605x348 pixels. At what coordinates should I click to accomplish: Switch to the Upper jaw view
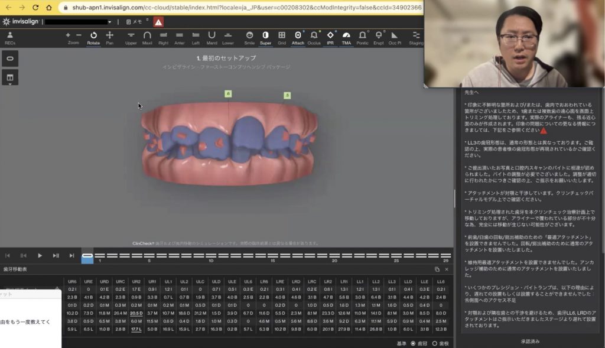pos(131,38)
